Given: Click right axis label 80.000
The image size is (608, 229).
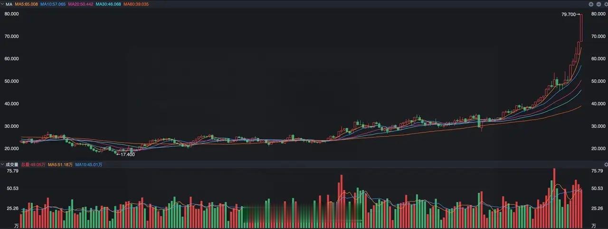Looking at the screenshot, I should click(x=598, y=14).
